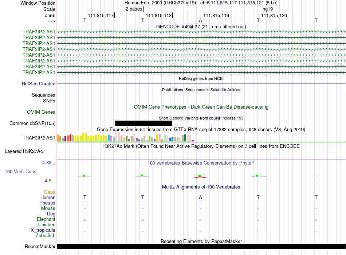346x255 pixels.
Task: Click the -4.5 PhyloP lower scale value
Action: (x=47, y=181)
